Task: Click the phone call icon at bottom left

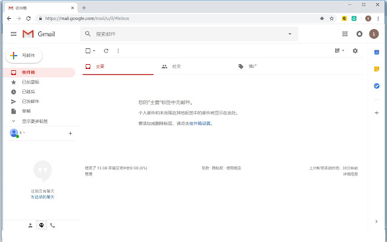Action: tap(53, 225)
